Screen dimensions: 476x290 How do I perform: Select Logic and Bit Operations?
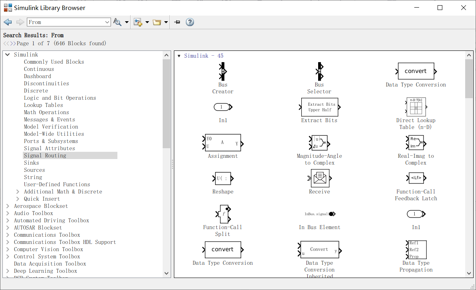(x=60, y=98)
